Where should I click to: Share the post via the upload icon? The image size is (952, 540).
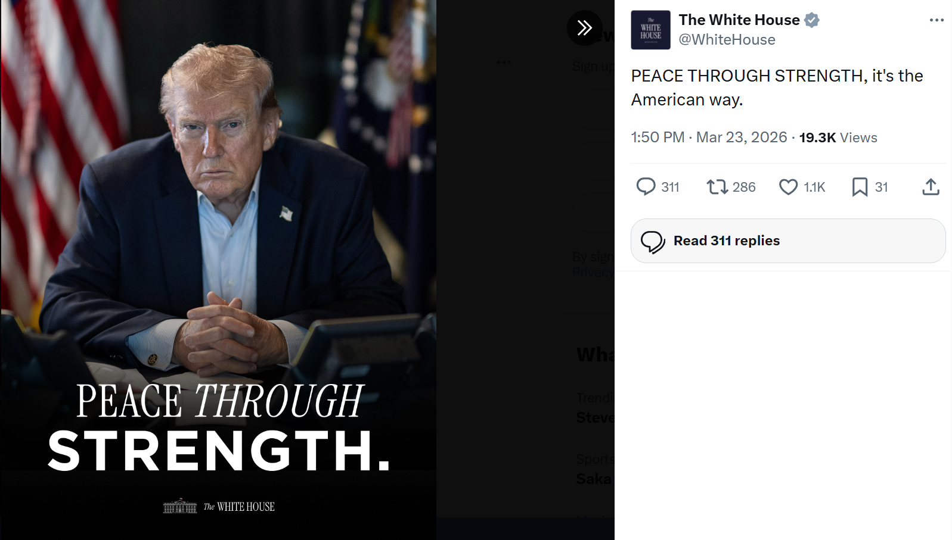click(931, 187)
